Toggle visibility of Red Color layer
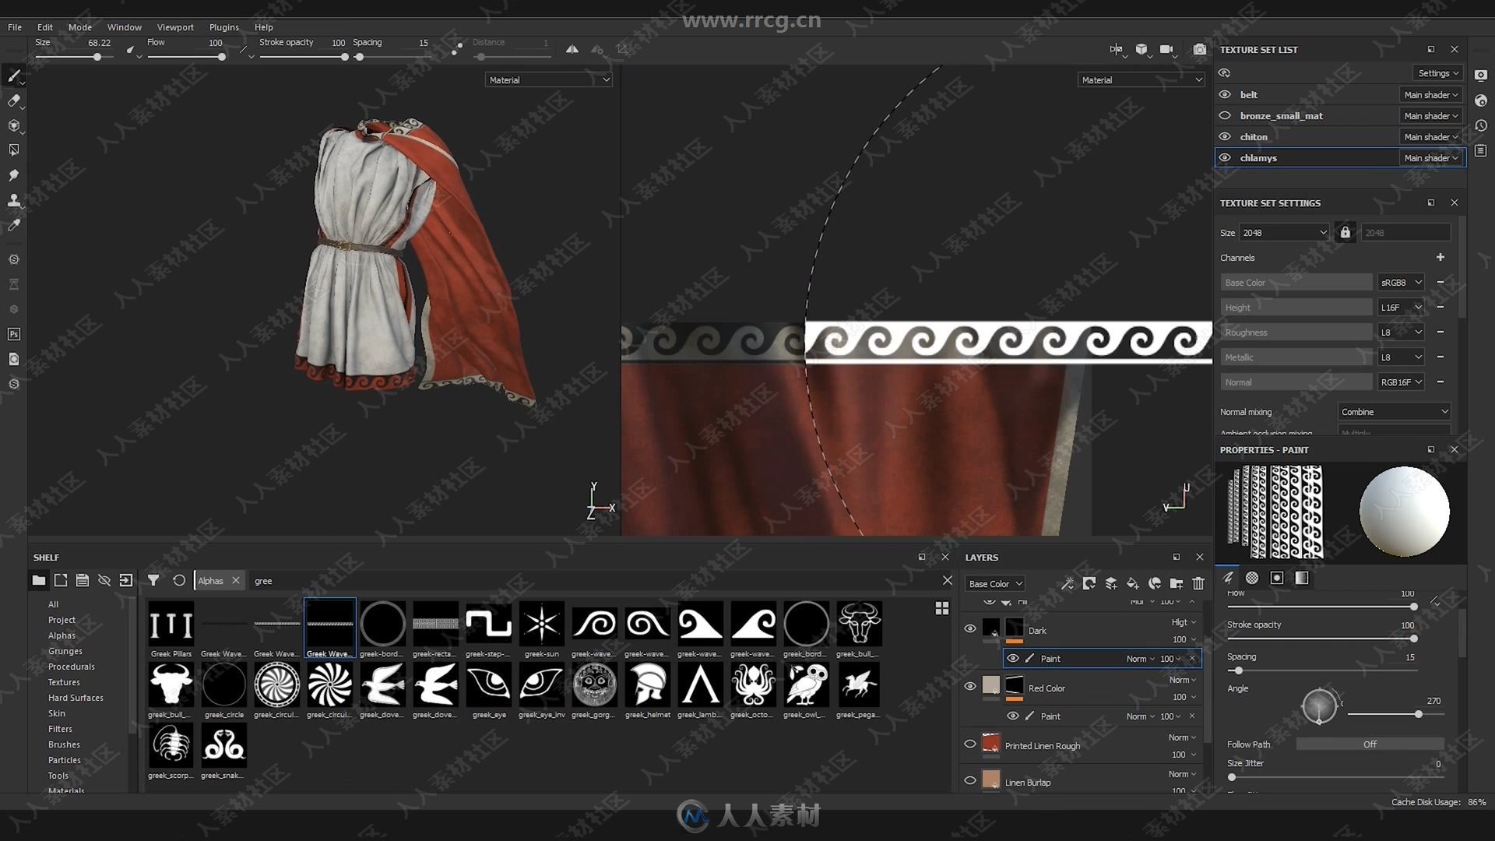The width and height of the screenshot is (1495, 841). 969,687
